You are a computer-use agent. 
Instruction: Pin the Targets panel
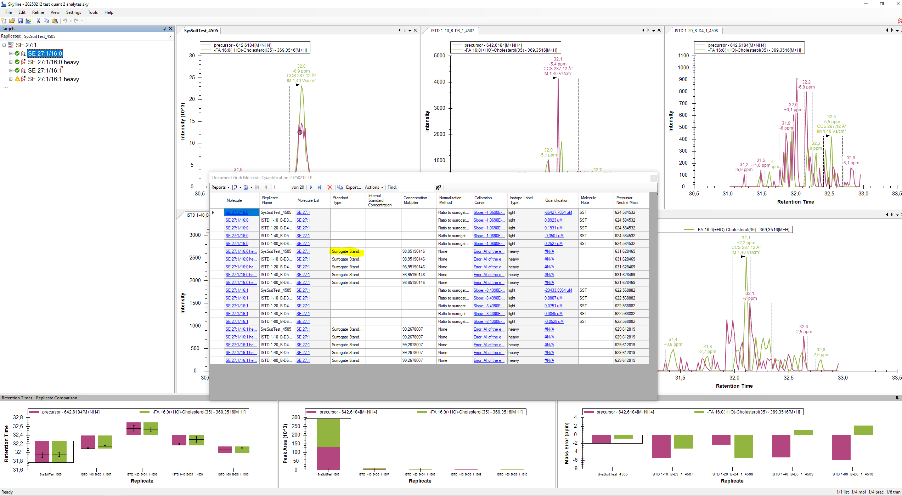164,29
